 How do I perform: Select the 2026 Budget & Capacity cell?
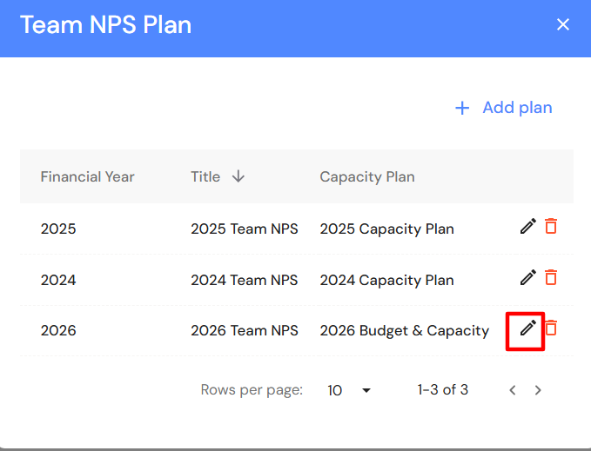(x=404, y=330)
